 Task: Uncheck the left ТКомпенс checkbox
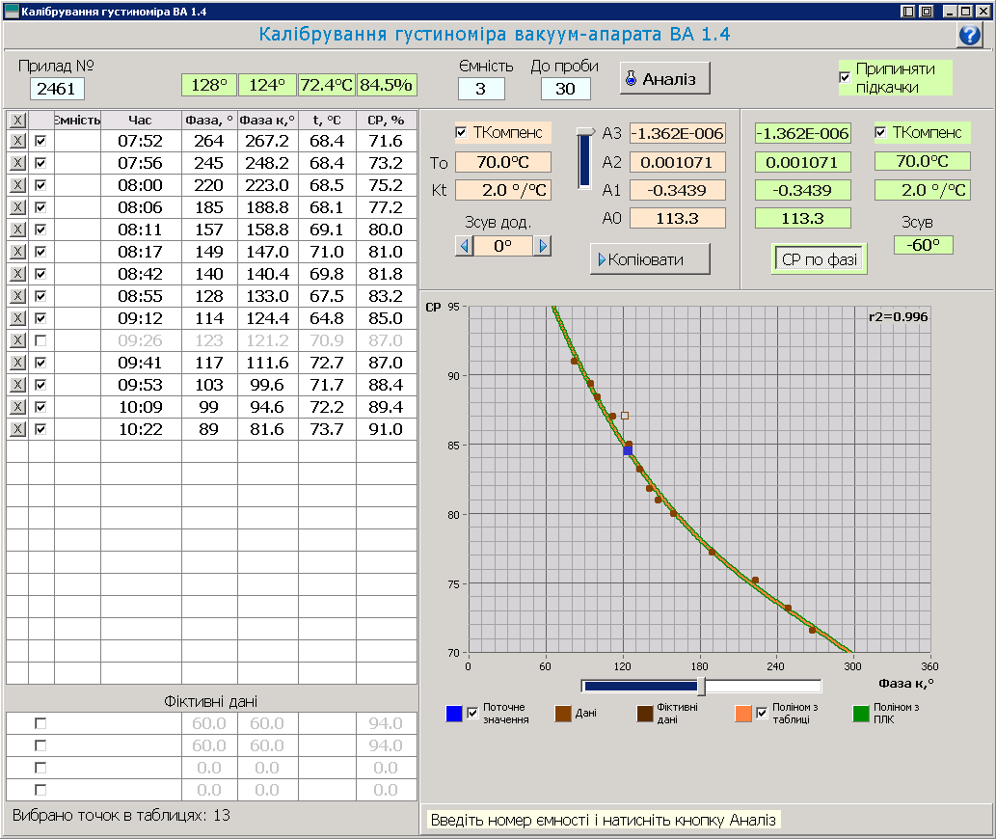[461, 132]
